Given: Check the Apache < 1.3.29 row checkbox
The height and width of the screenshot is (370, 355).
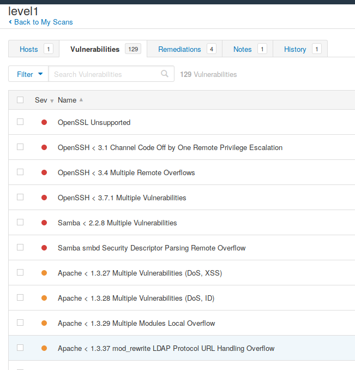Looking at the screenshot, I should point(20,323).
